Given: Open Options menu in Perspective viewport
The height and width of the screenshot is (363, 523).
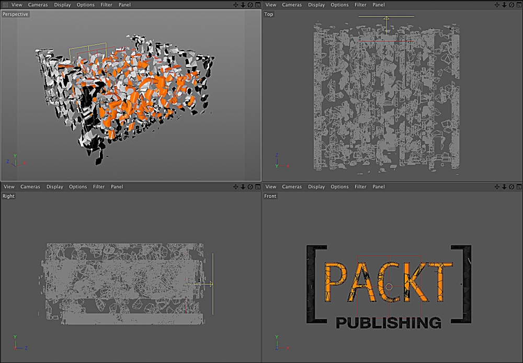Looking at the screenshot, I should (x=85, y=5).
